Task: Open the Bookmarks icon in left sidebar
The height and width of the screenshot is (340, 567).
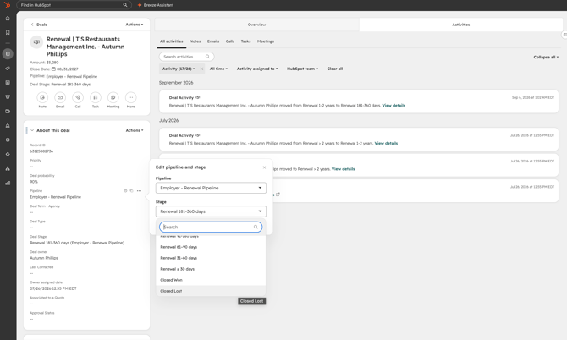Action: pos(8,32)
